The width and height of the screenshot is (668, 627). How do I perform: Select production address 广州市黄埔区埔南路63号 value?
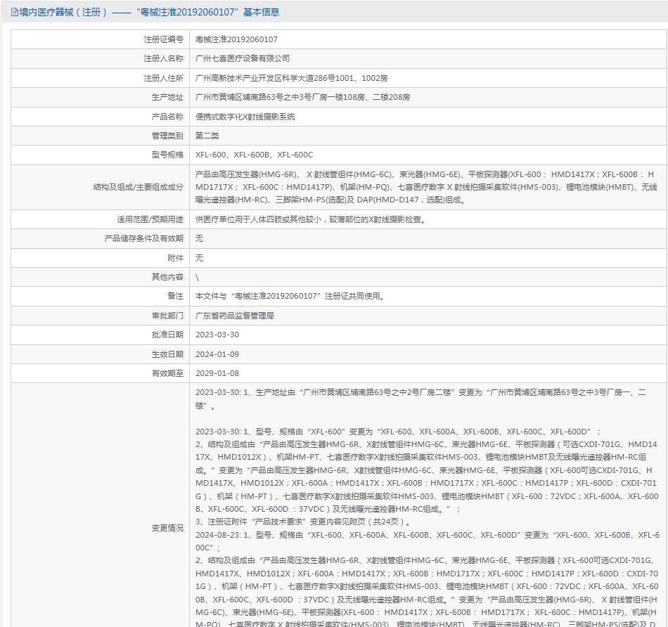point(302,98)
